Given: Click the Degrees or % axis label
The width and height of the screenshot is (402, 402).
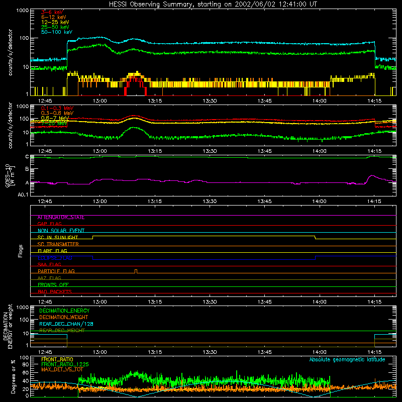Looking at the screenshot, I should pos(13,377).
